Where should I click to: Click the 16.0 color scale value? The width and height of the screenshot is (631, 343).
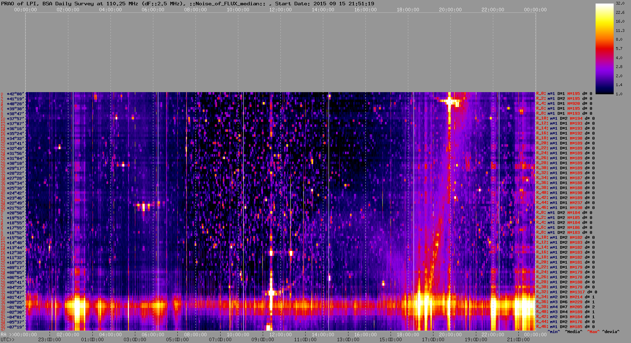620,21
